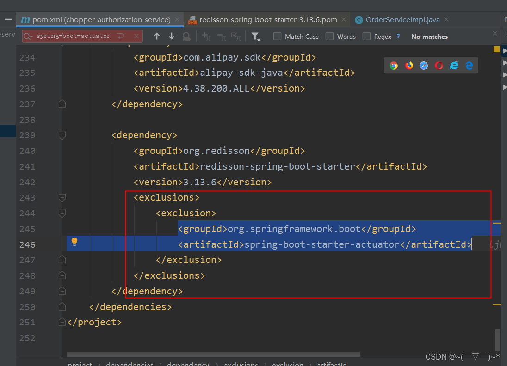Close the OrderServiceImpl.java tab
Screen dimensions: 507x366
446,19
